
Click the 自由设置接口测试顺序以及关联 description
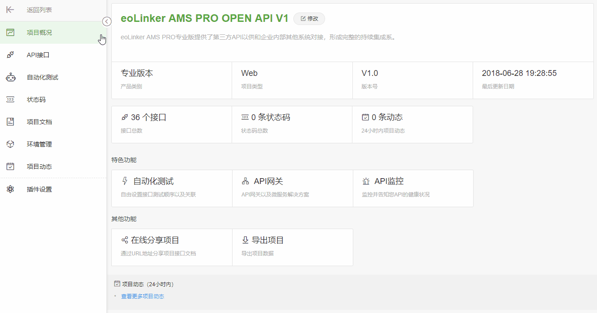[158, 195]
